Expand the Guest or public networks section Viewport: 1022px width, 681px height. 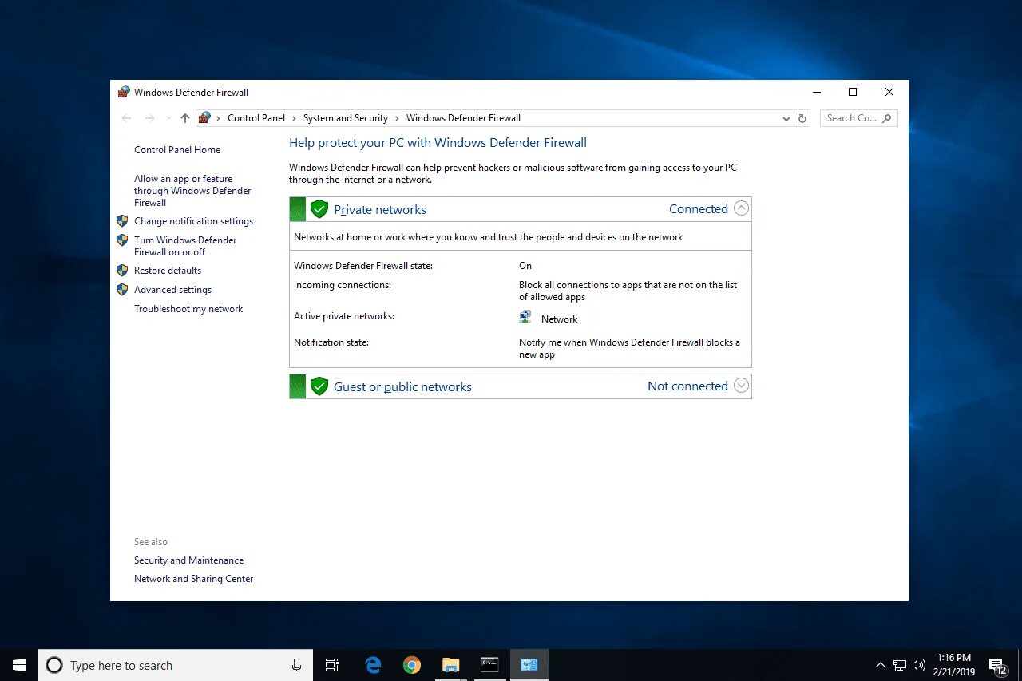click(x=741, y=386)
